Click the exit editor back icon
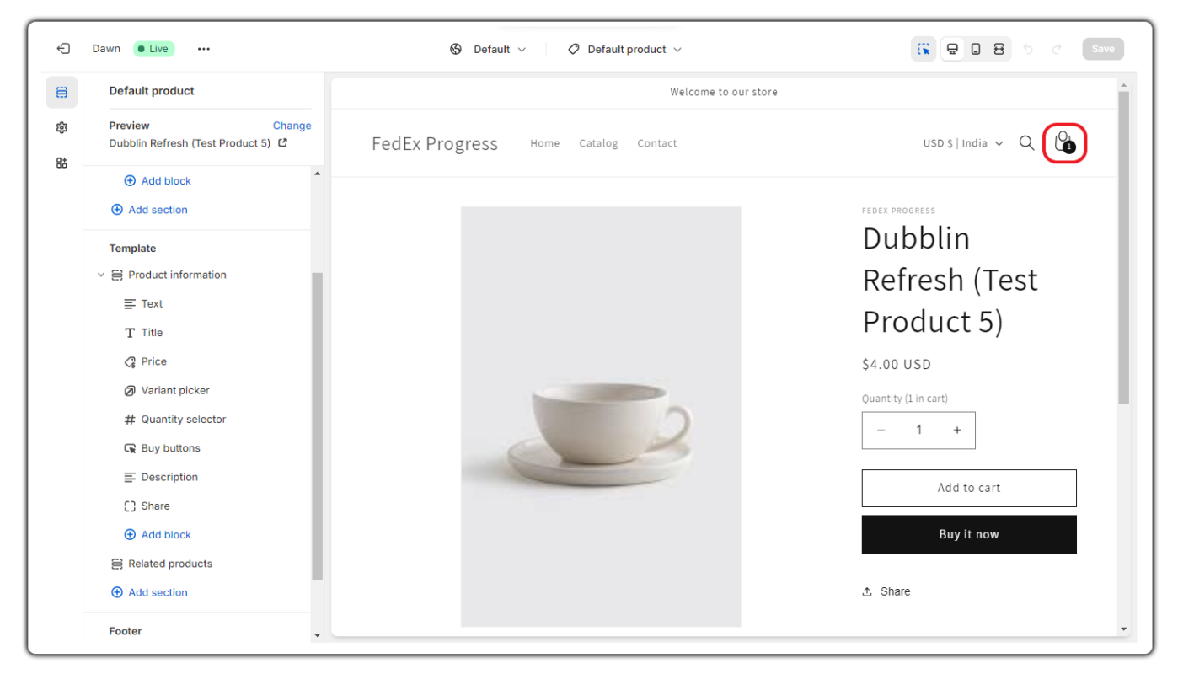Viewport: 1178px width, 674px height. coord(63,49)
